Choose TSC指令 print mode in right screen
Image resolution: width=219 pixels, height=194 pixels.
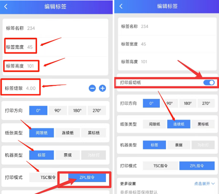point(160,166)
